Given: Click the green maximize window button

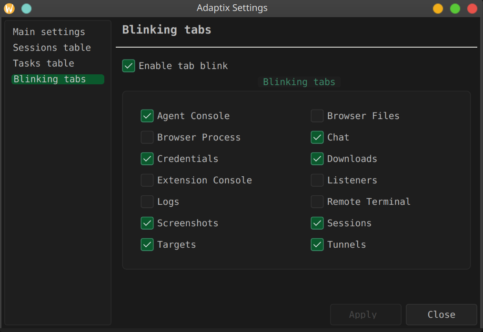Looking at the screenshot, I should [455, 8].
